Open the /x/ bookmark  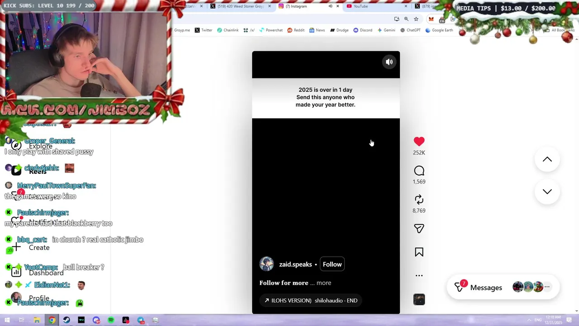[249, 30]
